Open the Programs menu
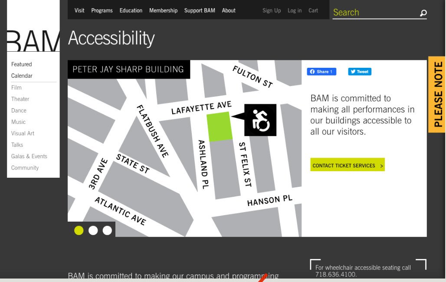Screen dimensions: 446x282 [102, 10]
